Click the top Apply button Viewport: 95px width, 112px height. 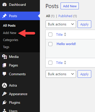coord(84,24)
